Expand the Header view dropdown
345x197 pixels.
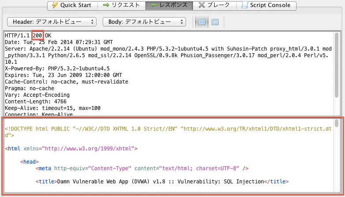pos(52,22)
